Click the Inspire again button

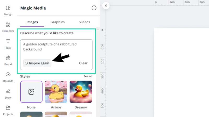37,63
